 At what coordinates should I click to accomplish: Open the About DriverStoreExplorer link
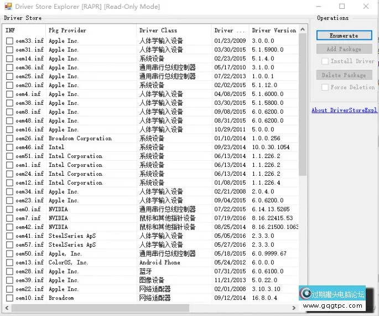(x=344, y=110)
